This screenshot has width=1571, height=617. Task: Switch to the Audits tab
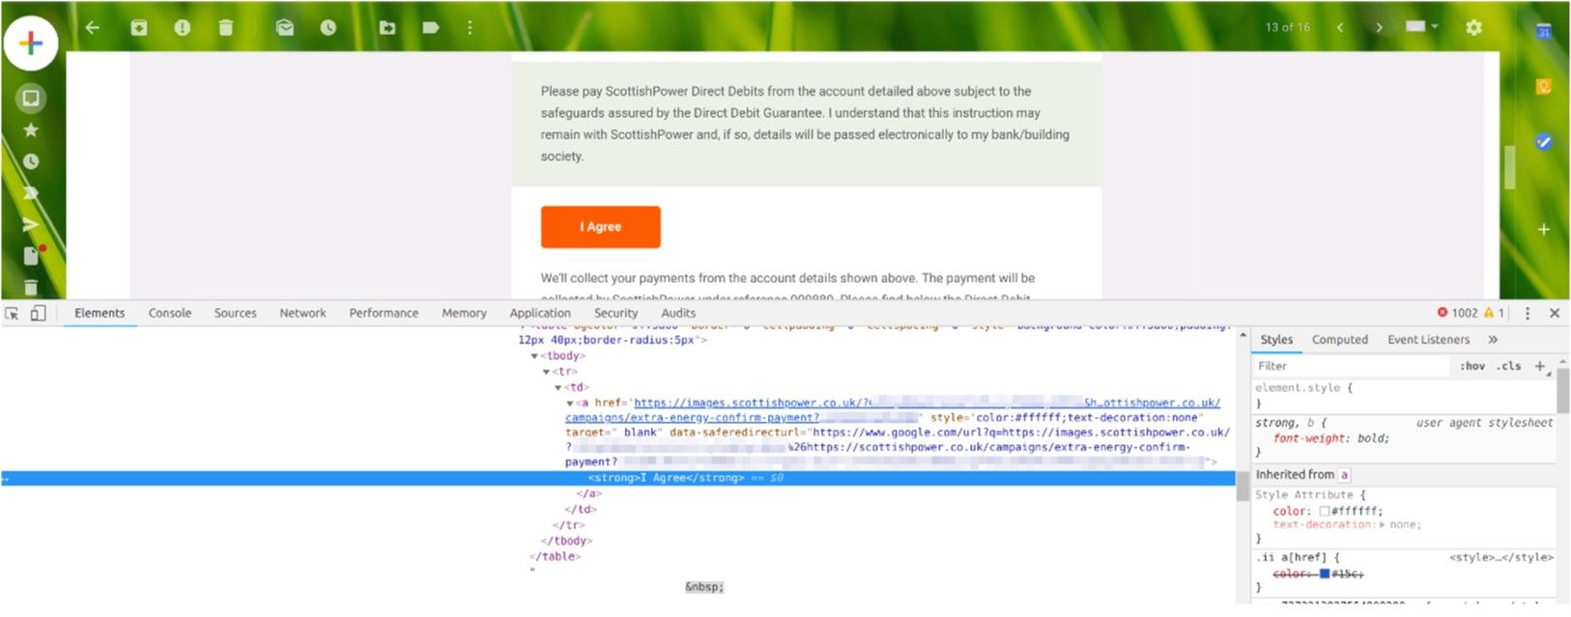(x=678, y=314)
